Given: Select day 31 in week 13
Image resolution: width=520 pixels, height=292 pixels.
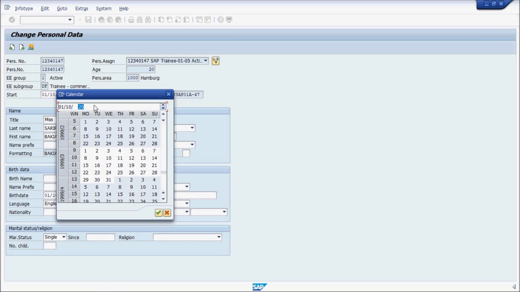Looking at the screenshot, I should click(x=108, y=180).
